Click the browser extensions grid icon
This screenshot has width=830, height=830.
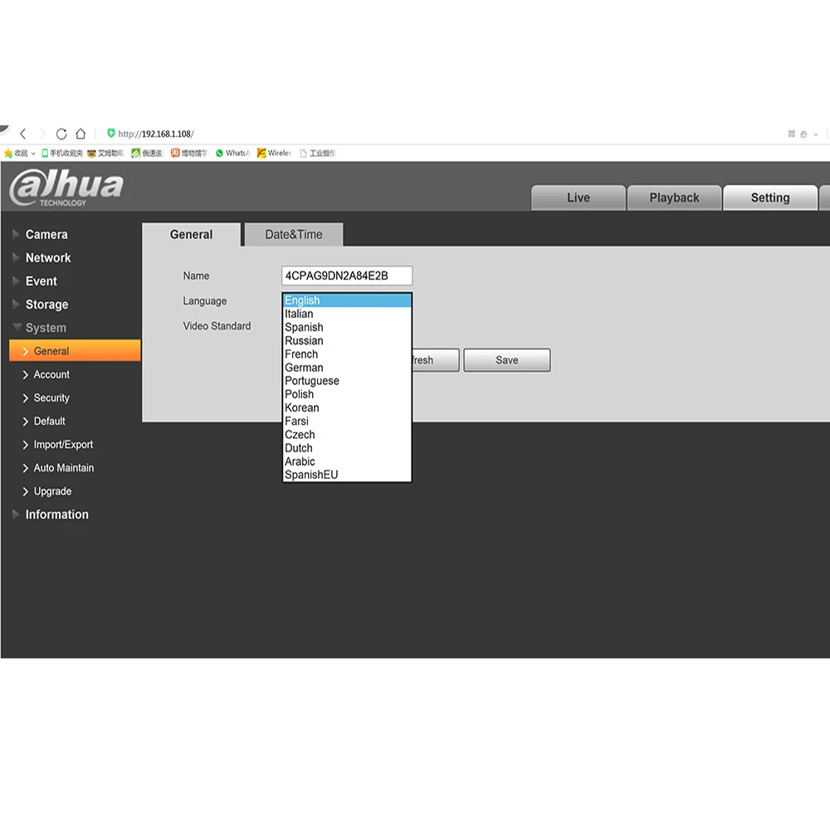[x=791, y=134]
